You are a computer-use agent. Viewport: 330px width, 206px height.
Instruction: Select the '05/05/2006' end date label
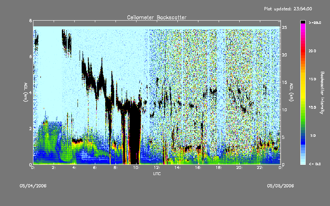pos(280,186)
